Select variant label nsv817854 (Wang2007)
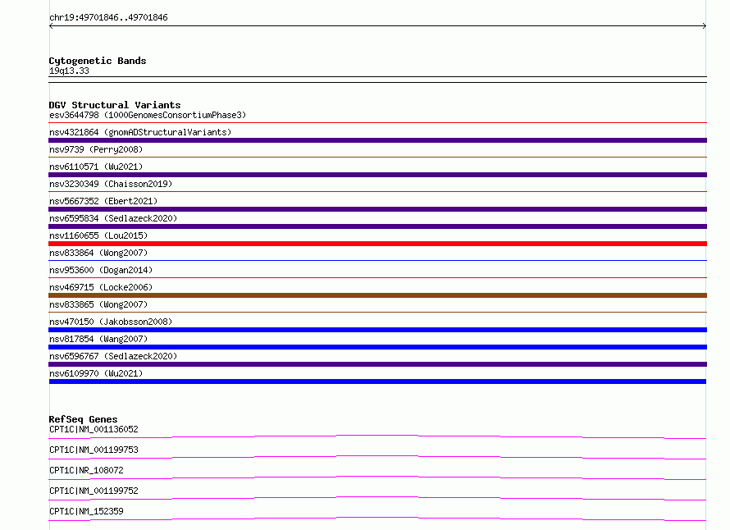This screenshot has height=530, width=730. coord(98,339)
